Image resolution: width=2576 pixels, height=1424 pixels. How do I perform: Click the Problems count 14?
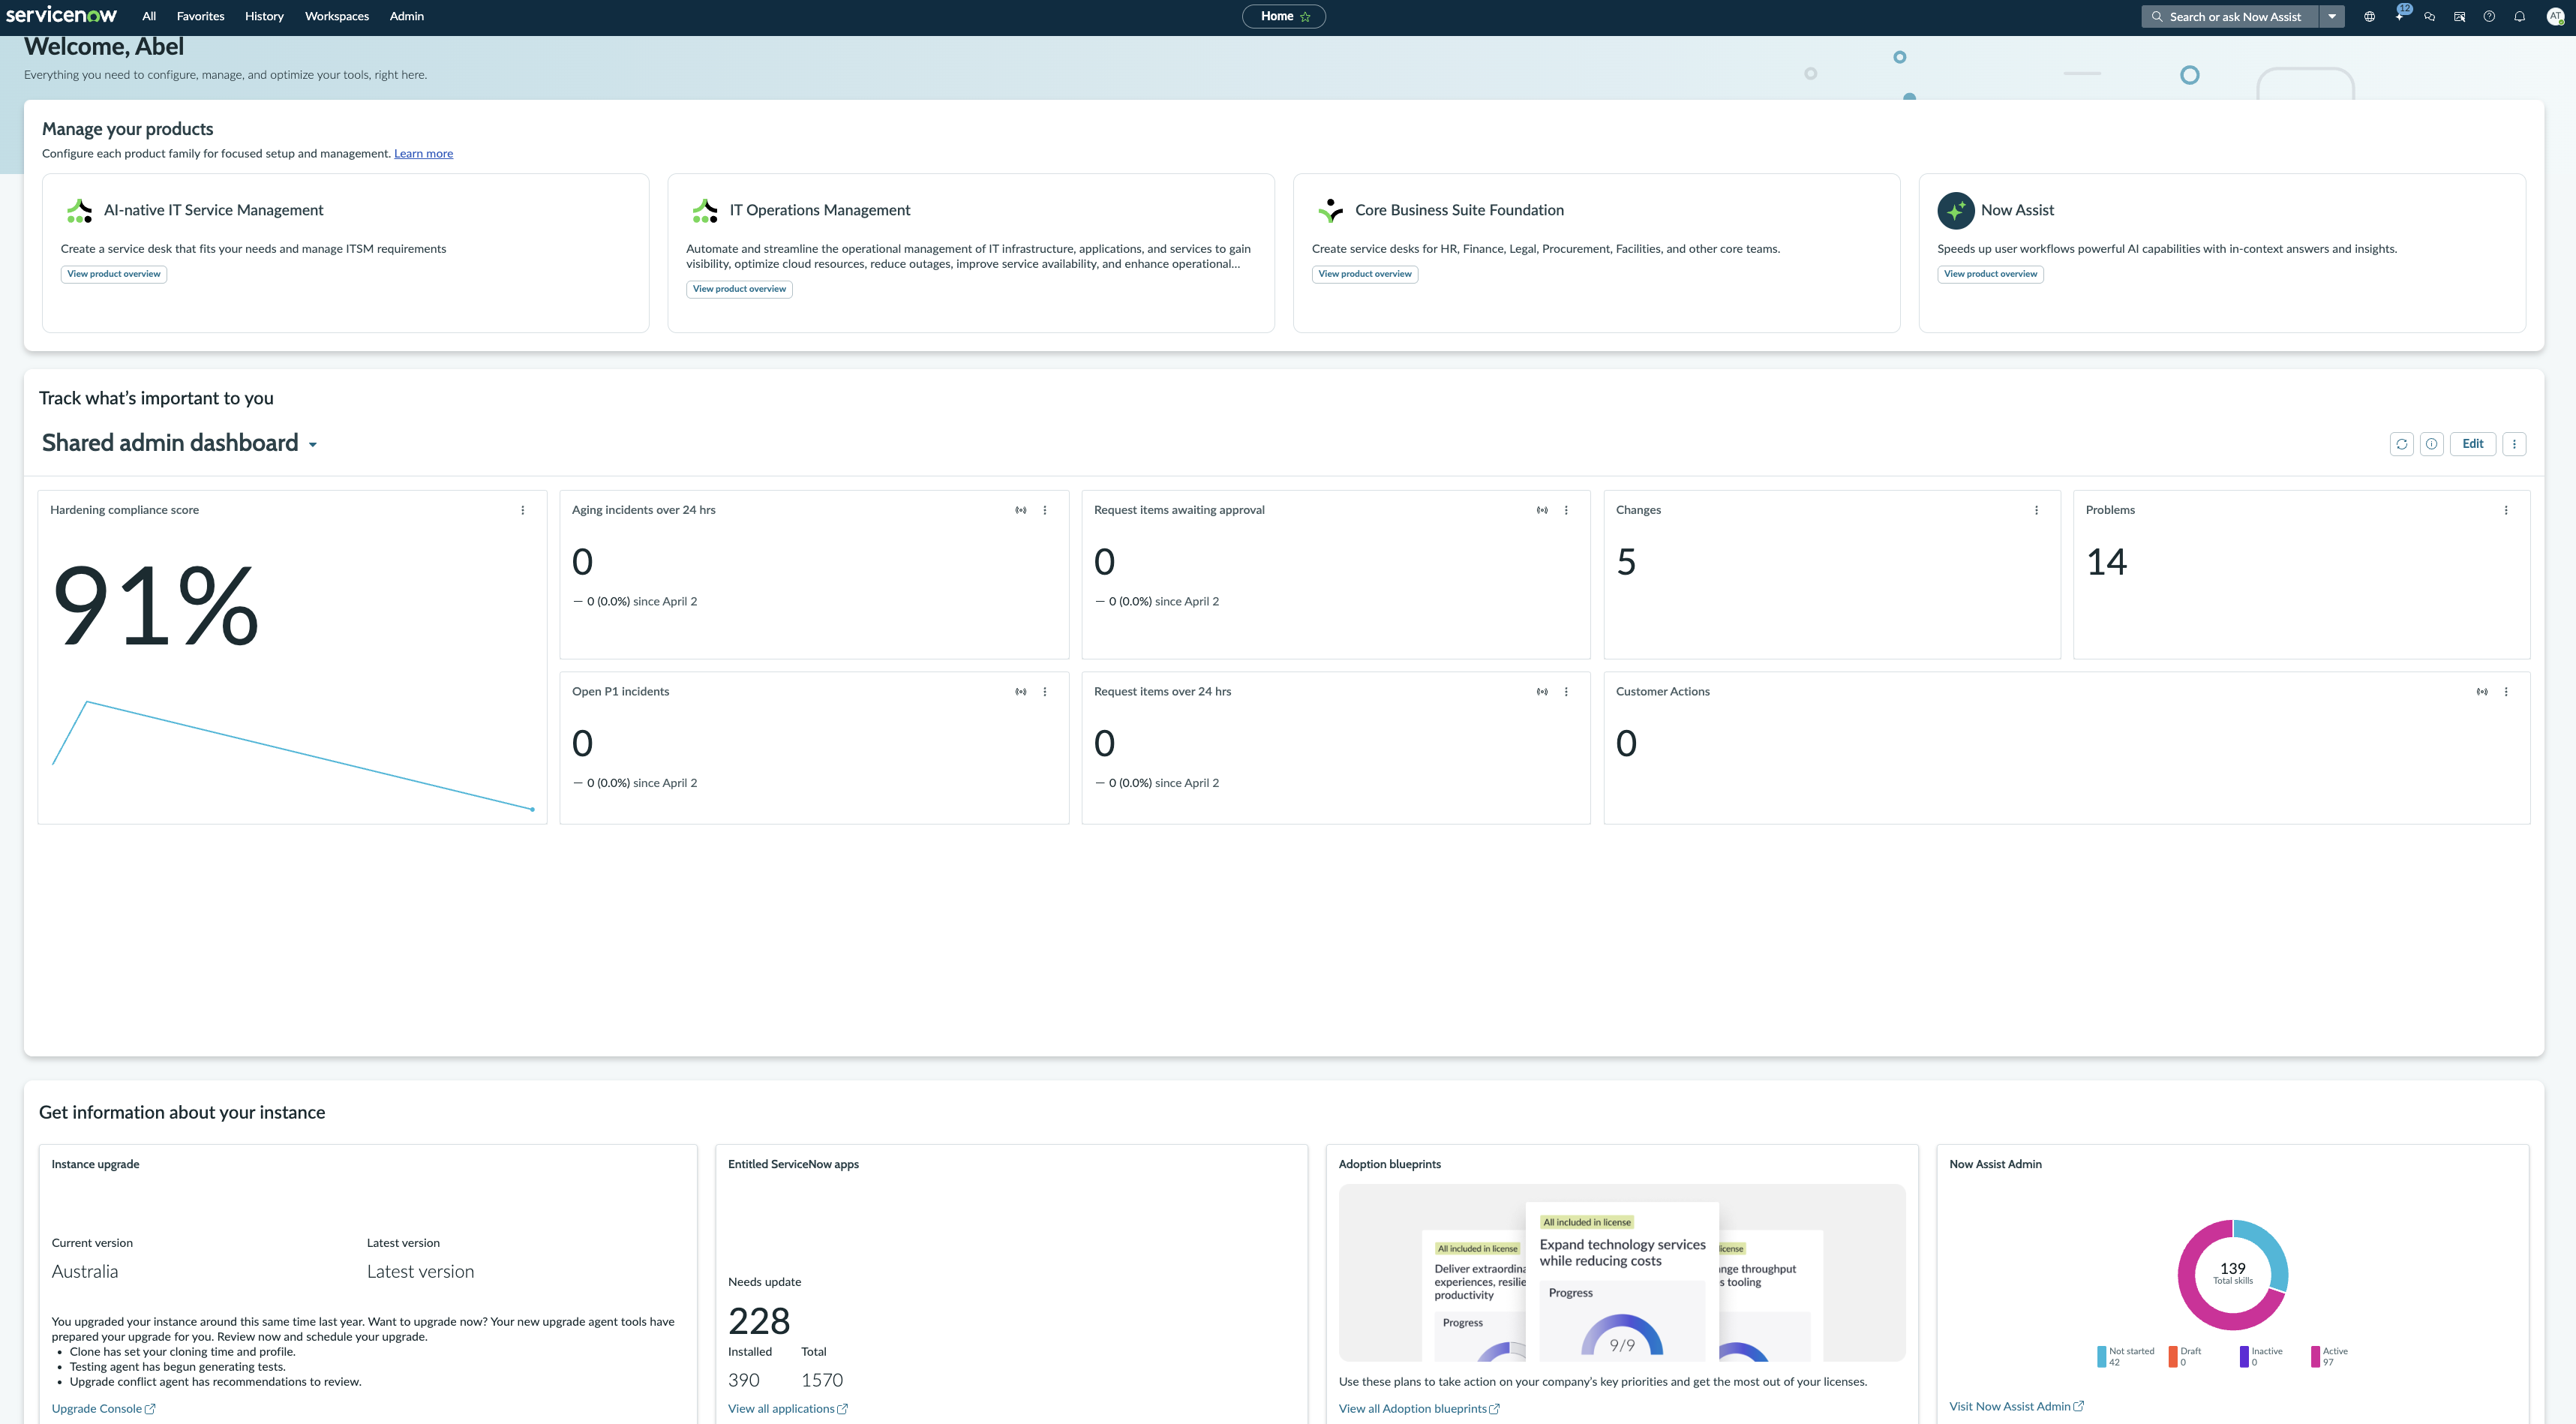pos(2106,562)
